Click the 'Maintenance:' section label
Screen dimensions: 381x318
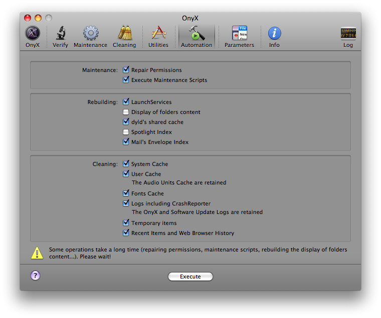(100, 70)
